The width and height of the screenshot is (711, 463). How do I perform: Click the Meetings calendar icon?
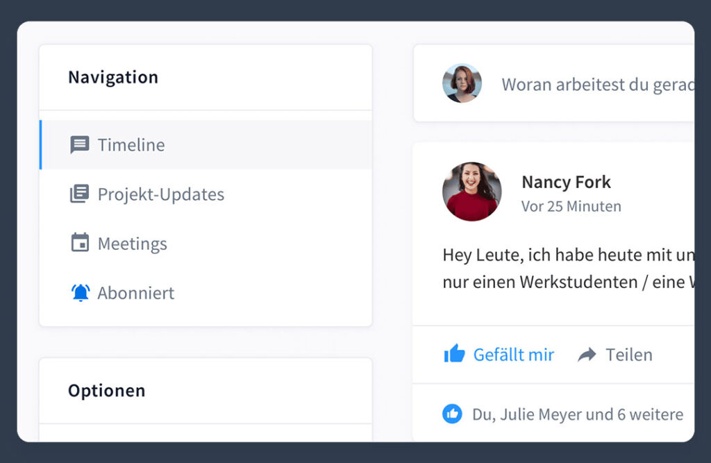coord(80,243)
